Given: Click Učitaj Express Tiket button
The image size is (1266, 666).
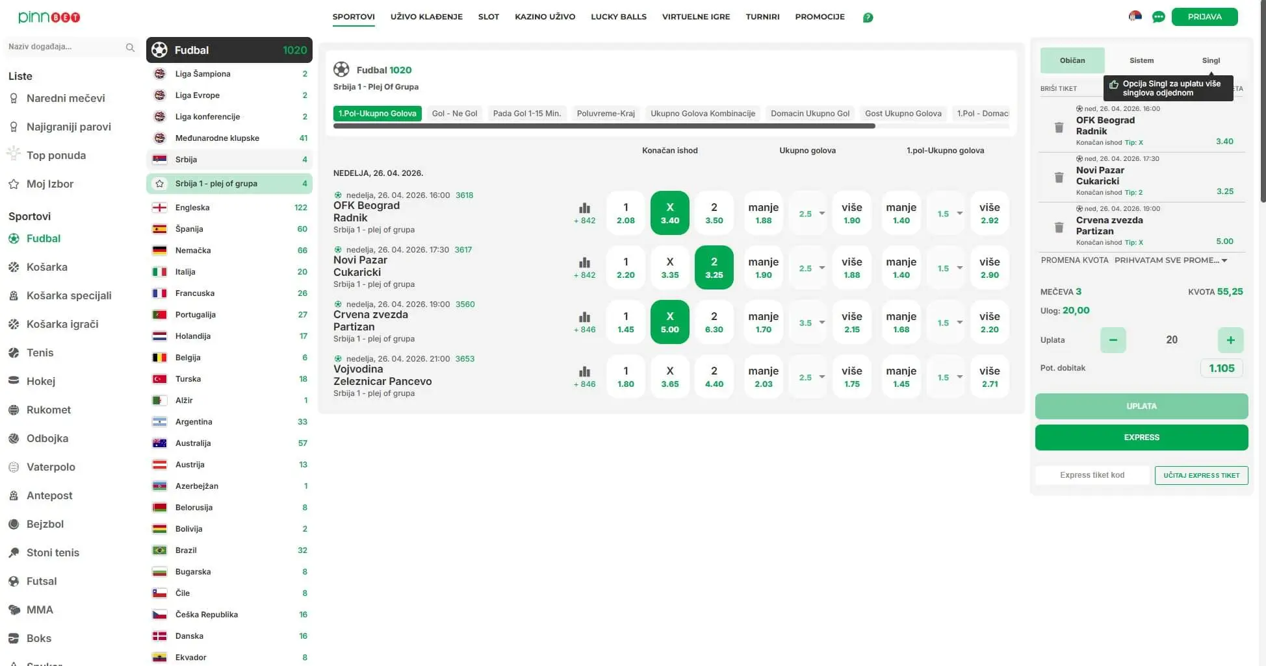Looking at the screenshot, I should [1201, 475].
